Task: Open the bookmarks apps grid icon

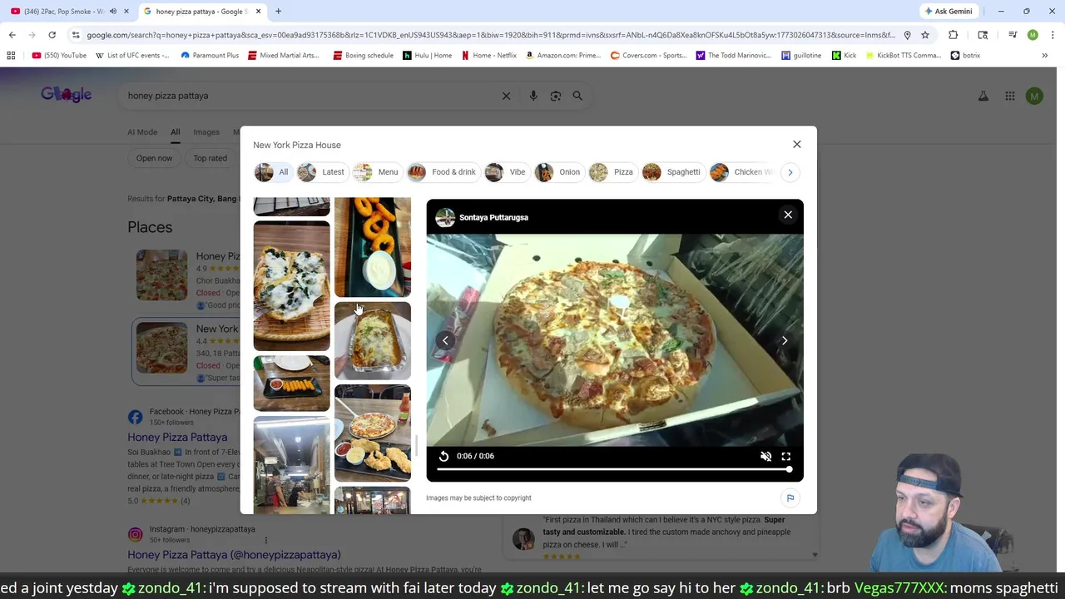Action: click(11, 56)
